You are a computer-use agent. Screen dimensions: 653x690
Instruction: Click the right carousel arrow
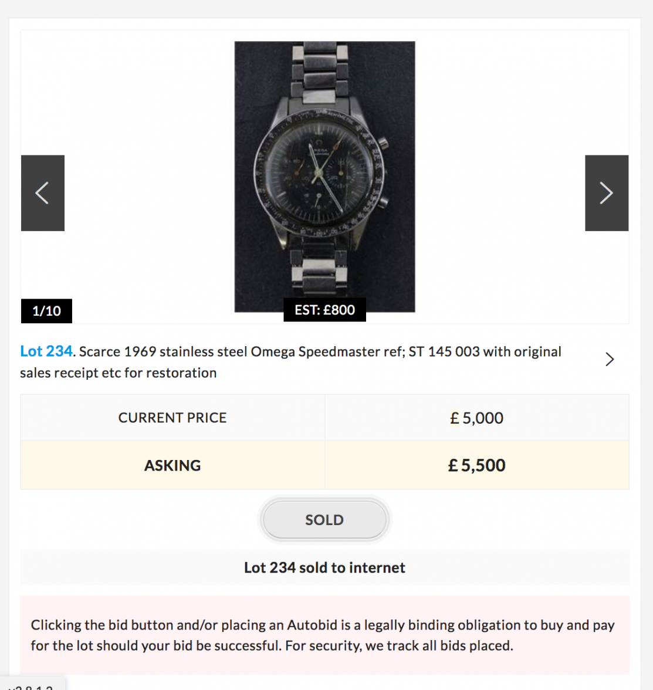[x=607, y=192]
